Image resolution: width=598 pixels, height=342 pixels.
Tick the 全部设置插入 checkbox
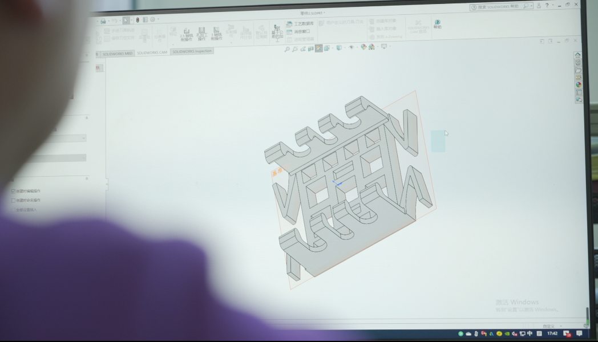click(x=14, y=210)
